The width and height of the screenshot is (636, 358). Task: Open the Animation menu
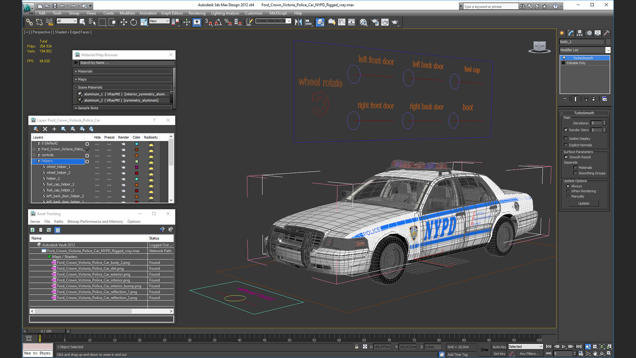click(148, 13)
